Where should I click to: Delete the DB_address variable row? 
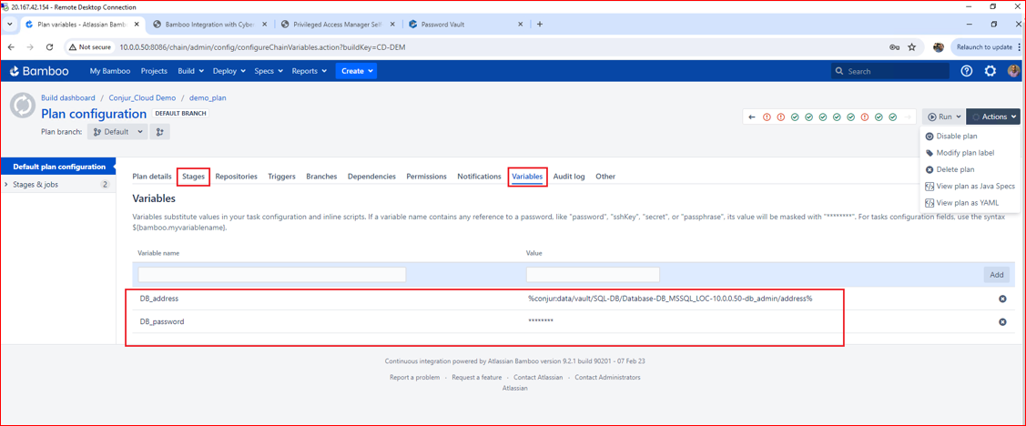pyautogui.click(x=1001, y=299)
